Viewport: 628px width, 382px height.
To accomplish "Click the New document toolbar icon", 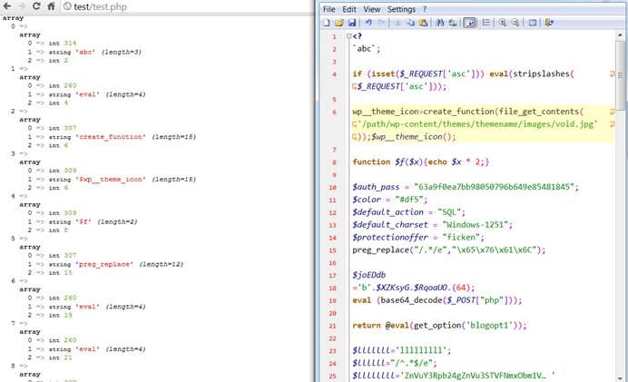I will point(327,23).
